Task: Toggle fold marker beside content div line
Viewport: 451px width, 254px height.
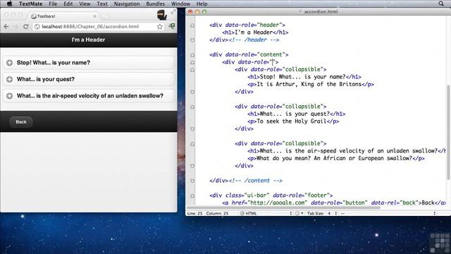Action: (192, 55)
